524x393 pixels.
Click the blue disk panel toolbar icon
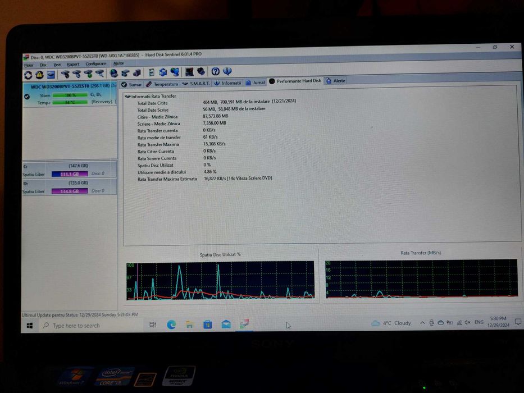coord(51,75)
